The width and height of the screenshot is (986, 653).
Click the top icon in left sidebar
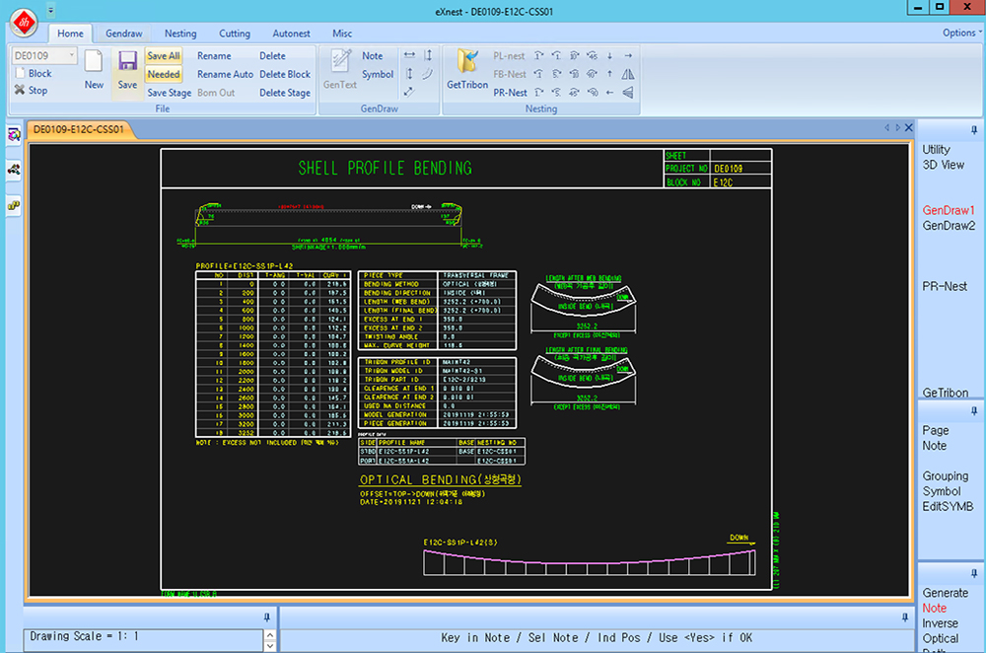tap(14, 134)
